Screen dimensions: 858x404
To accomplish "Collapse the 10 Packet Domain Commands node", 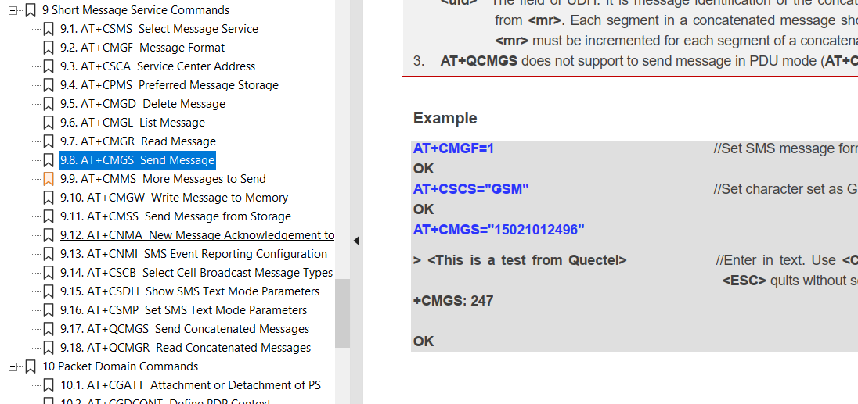I will click(13, 366).
